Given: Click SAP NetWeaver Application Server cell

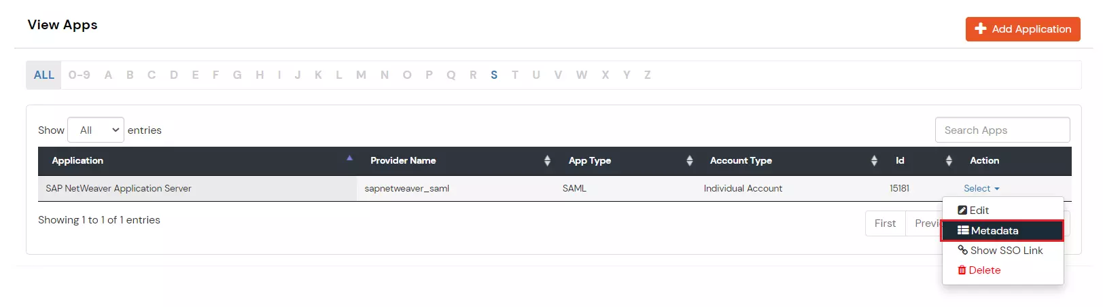Looking at the screenshot, I should coord(197,188).
